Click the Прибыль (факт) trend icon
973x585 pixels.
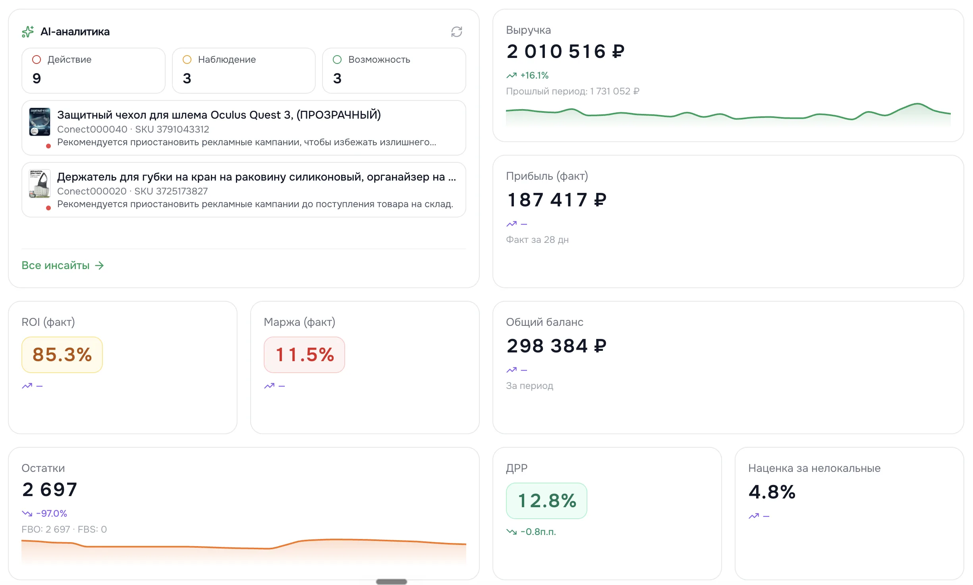click(511, 224)
